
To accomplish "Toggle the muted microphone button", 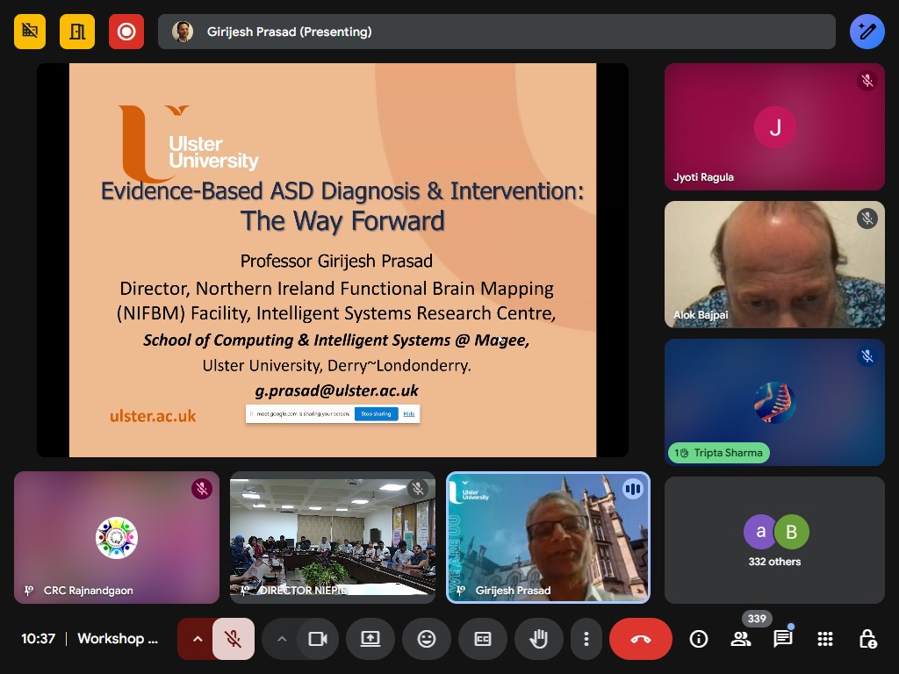I will coord(234,639).
